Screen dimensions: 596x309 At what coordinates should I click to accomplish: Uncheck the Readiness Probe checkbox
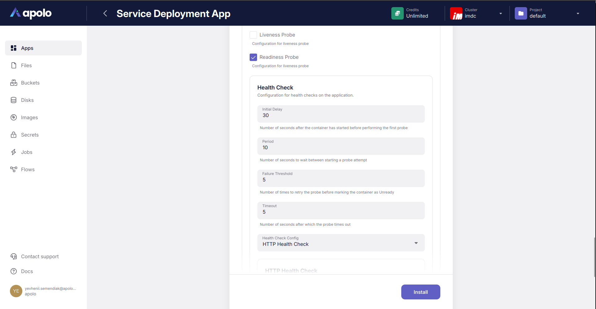253,57
